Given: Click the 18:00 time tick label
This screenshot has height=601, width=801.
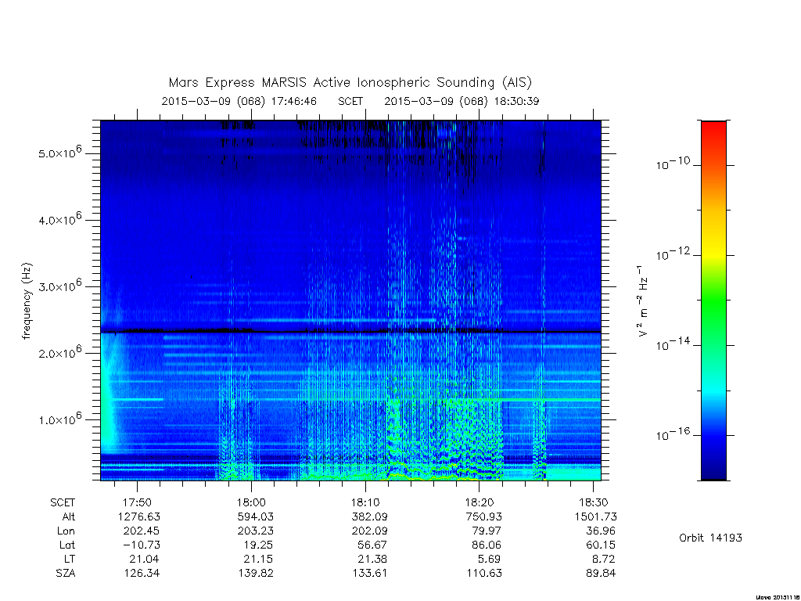Looking at the screenshot, I should pyautogui.click(x=251, y=502).
